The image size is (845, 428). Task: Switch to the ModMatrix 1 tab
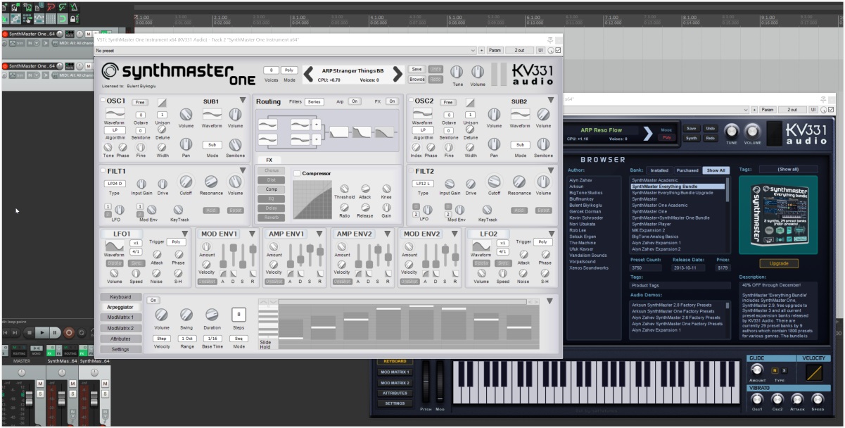[120, 317]
